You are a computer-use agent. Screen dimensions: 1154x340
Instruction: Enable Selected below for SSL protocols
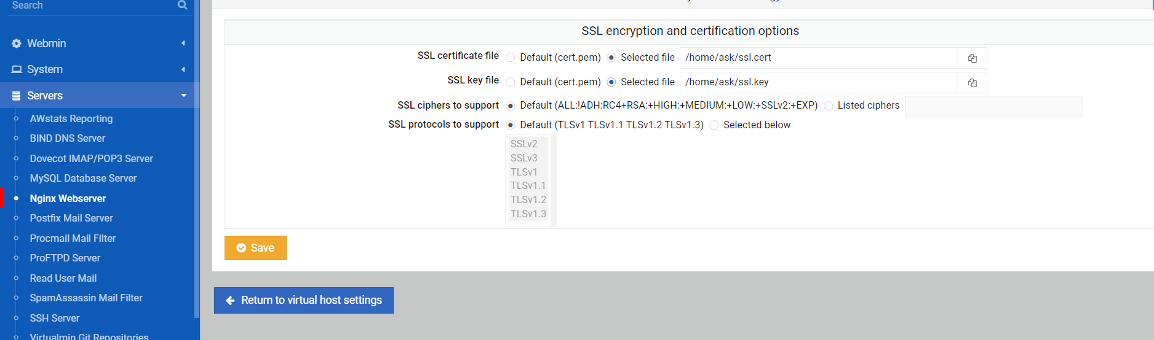coord(714,125)
